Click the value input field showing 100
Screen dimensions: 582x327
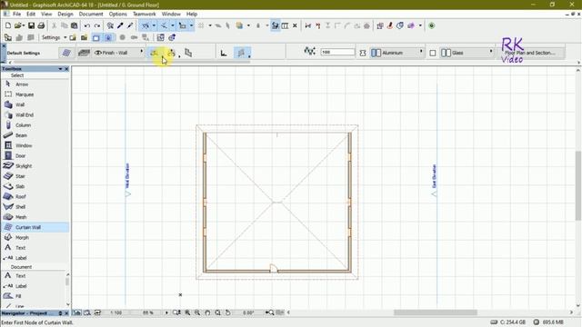[337, 53]
